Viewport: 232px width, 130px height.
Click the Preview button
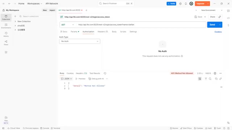pyautogui.click(x=80, y=79)
